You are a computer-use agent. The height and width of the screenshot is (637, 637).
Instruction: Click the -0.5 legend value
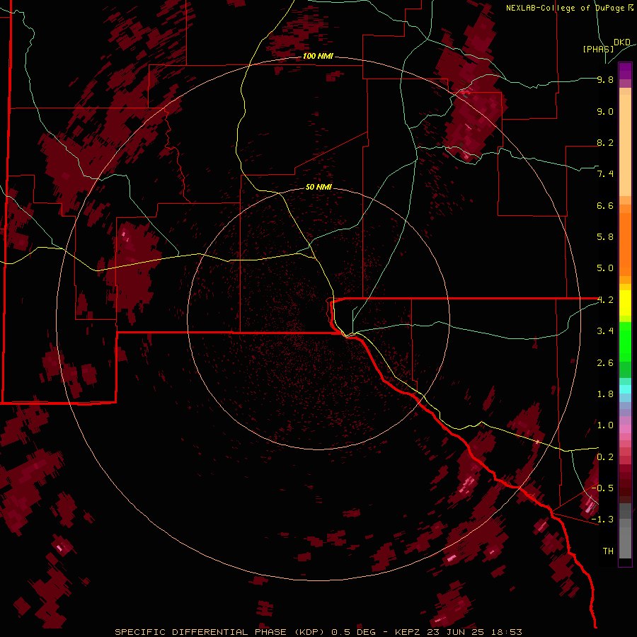coord(602,488)
